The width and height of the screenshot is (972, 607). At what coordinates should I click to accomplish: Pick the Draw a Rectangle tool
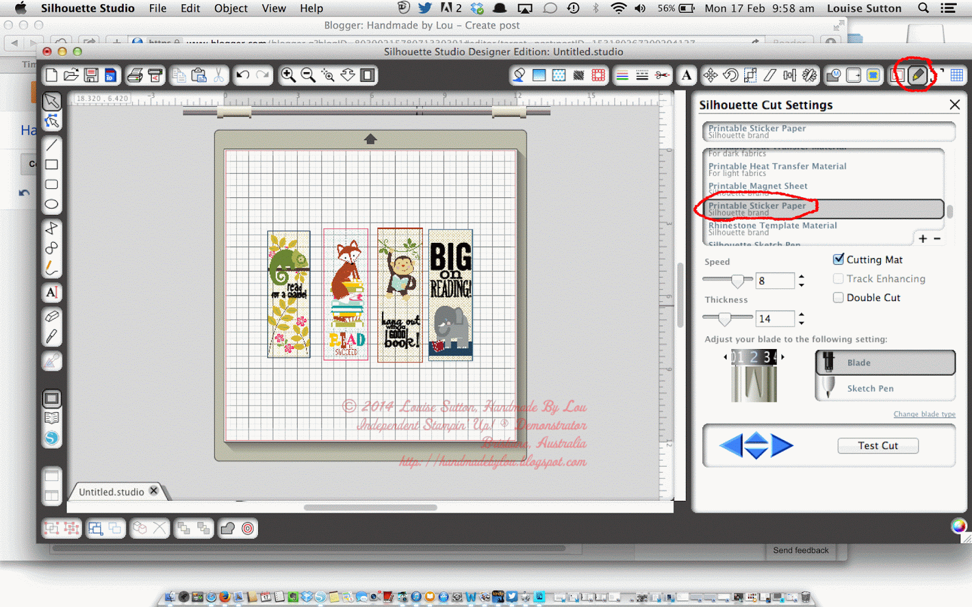coord(52,164)
